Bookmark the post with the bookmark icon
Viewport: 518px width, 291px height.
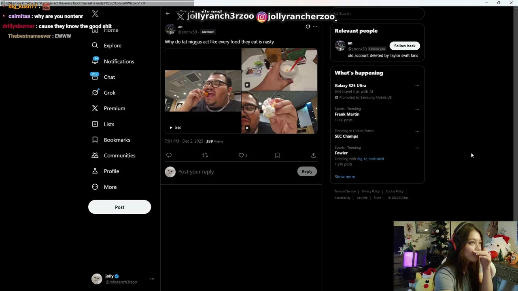click(x=277, y=155)
